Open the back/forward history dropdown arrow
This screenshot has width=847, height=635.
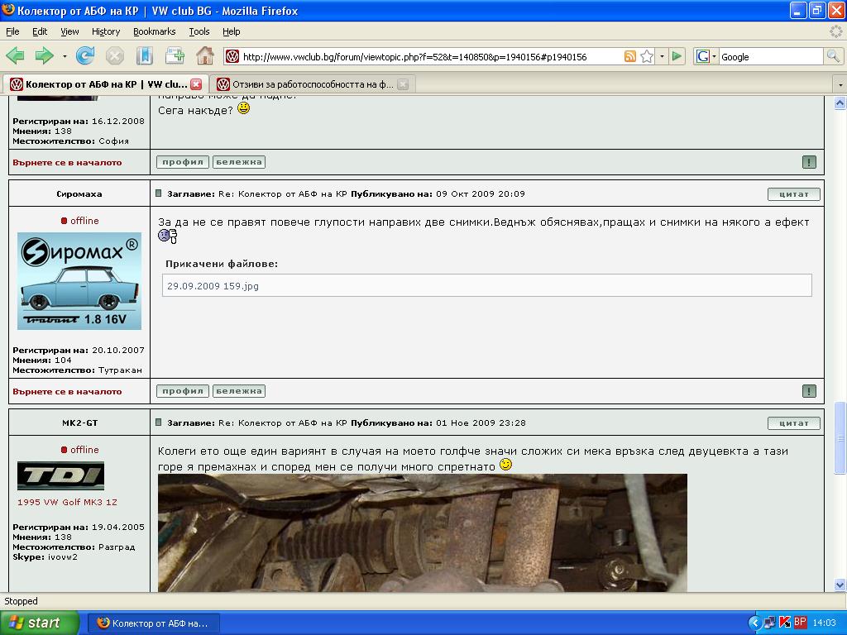point(64,57)
